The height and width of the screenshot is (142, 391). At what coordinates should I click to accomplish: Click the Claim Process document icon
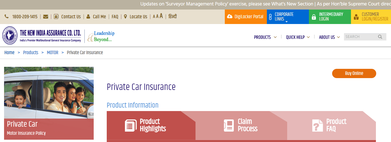[229, 126]
